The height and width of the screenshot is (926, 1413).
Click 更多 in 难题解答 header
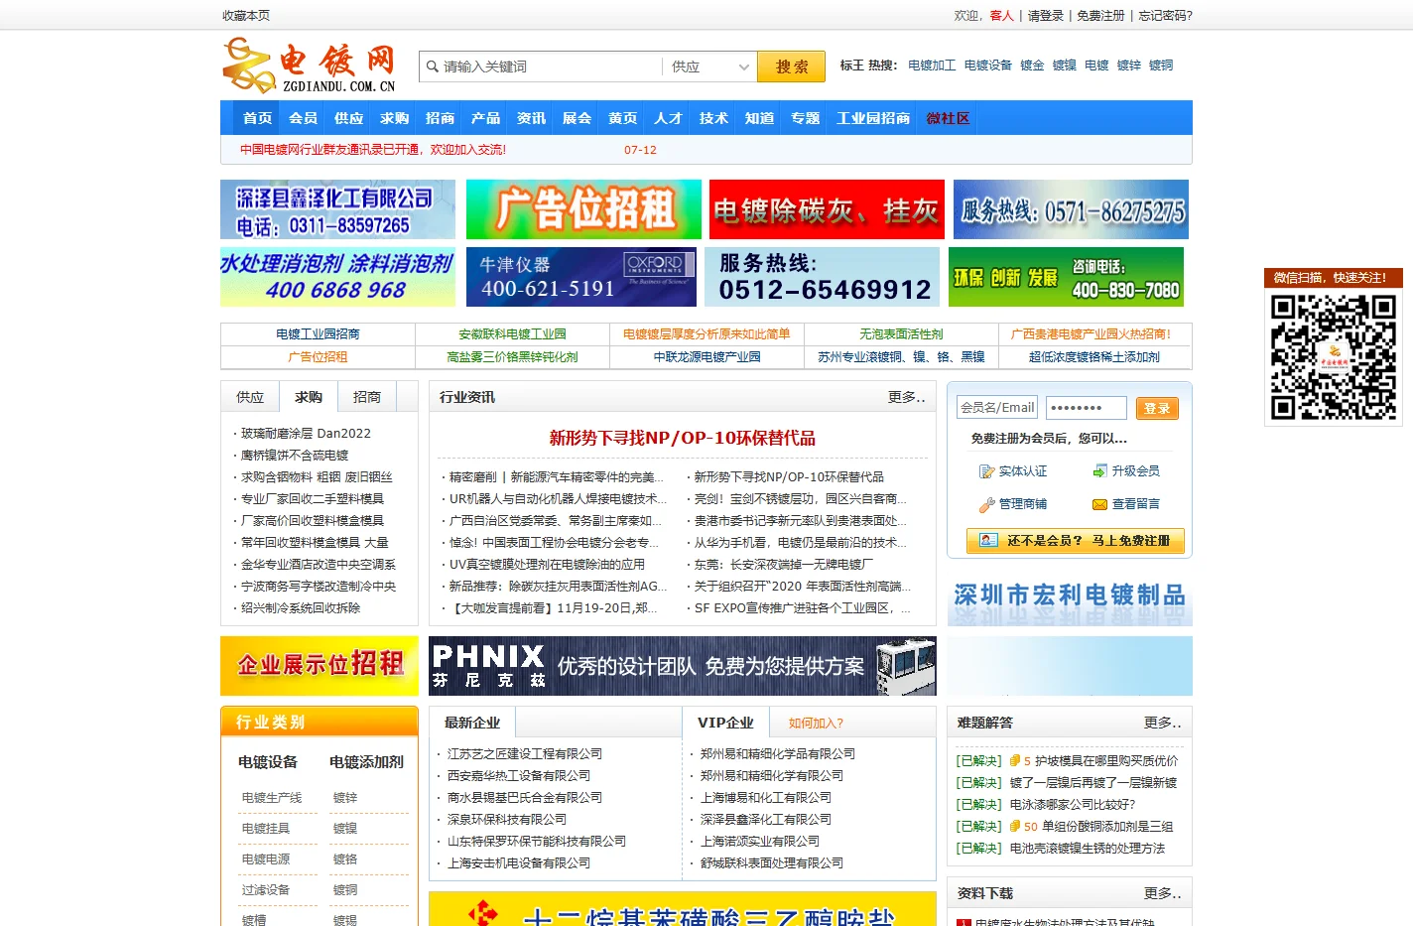pyautogui.click(x=1162, y=723)
